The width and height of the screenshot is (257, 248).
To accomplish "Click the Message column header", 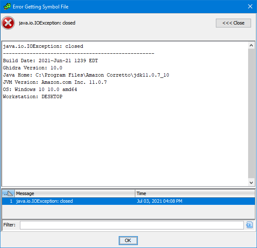I will tap(75, 193).
